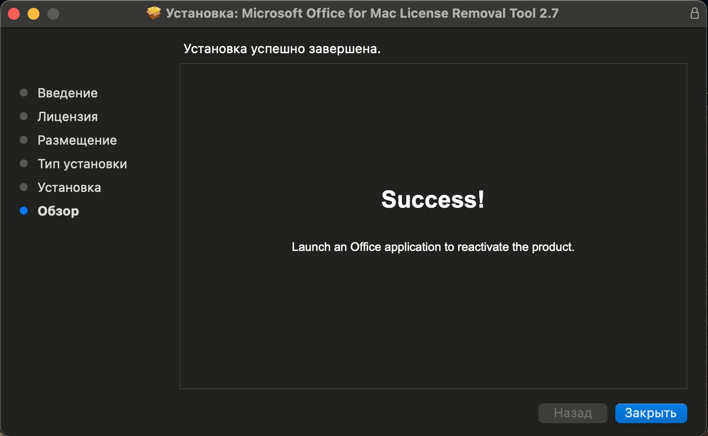Select the Лицензия step in sidebar
This screenshot has height=436, width=708.
coord(68,117)
